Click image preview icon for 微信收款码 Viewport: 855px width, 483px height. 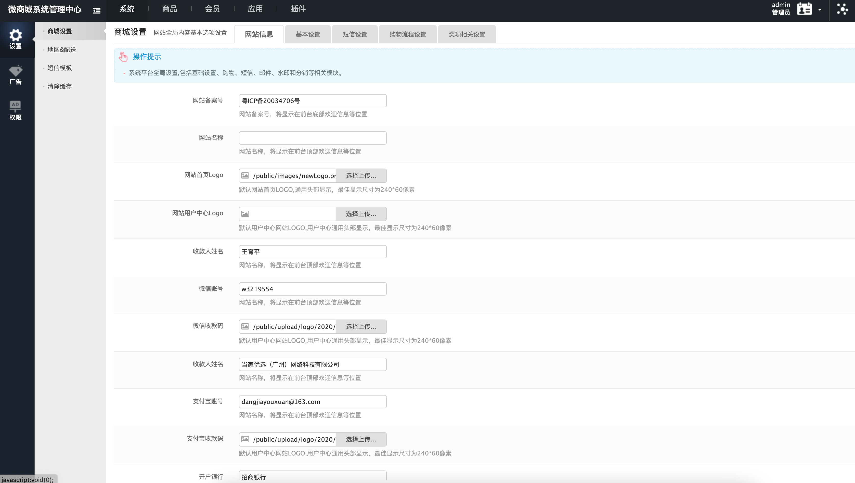click(245, 327)
